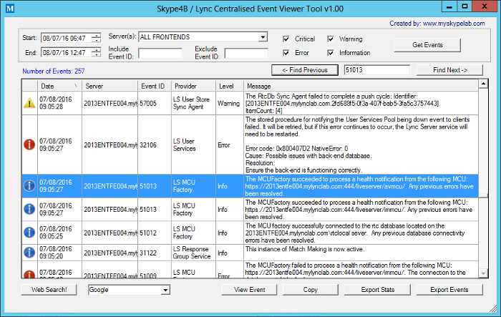Open the Server(s) ALL FRONTENDS dropdown
Screen dimensions: 501x317
click(262, 37)
